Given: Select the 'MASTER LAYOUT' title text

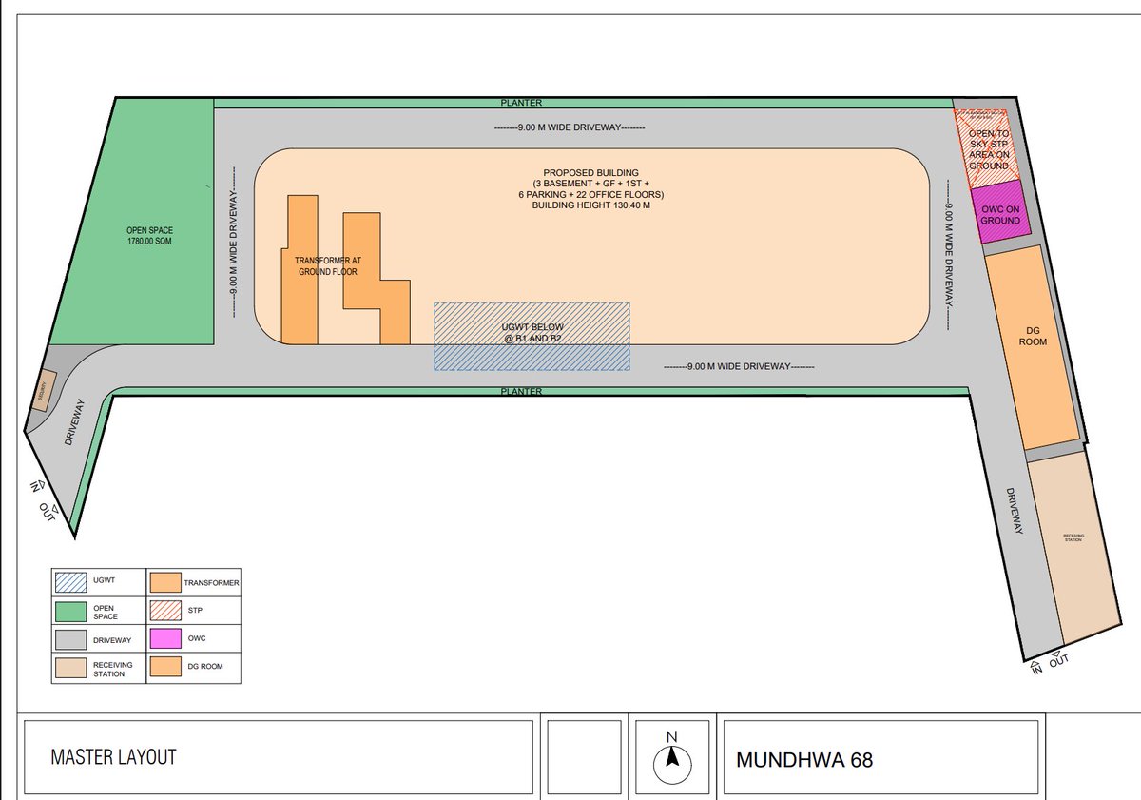Looking at the screenshot, I should click(113, 758).
